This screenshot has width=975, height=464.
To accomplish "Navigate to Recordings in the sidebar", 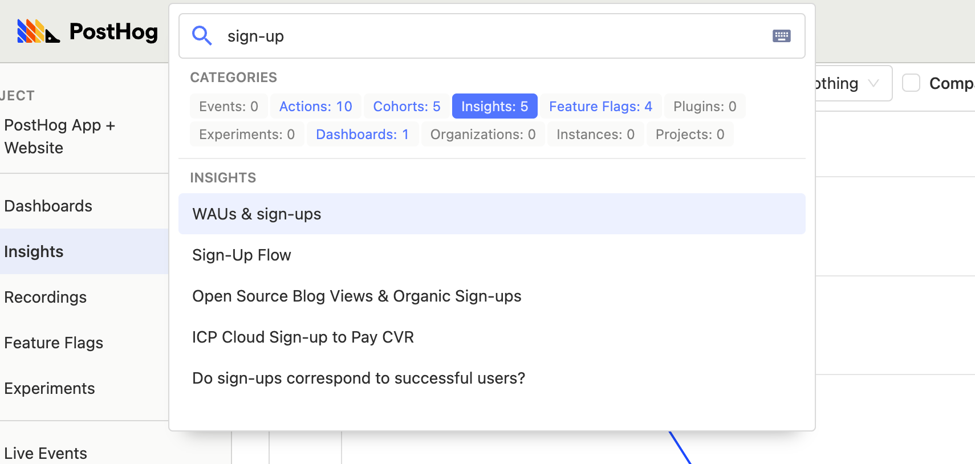I will [x=45, y=297].
